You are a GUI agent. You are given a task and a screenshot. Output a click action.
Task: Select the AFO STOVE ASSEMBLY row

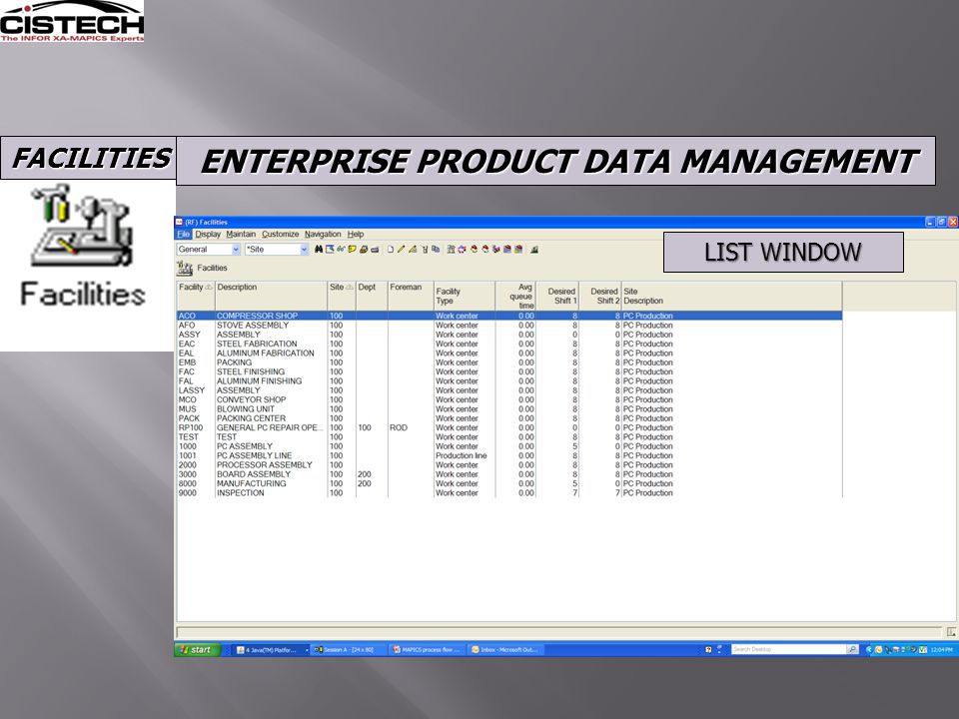click(509, 326)
